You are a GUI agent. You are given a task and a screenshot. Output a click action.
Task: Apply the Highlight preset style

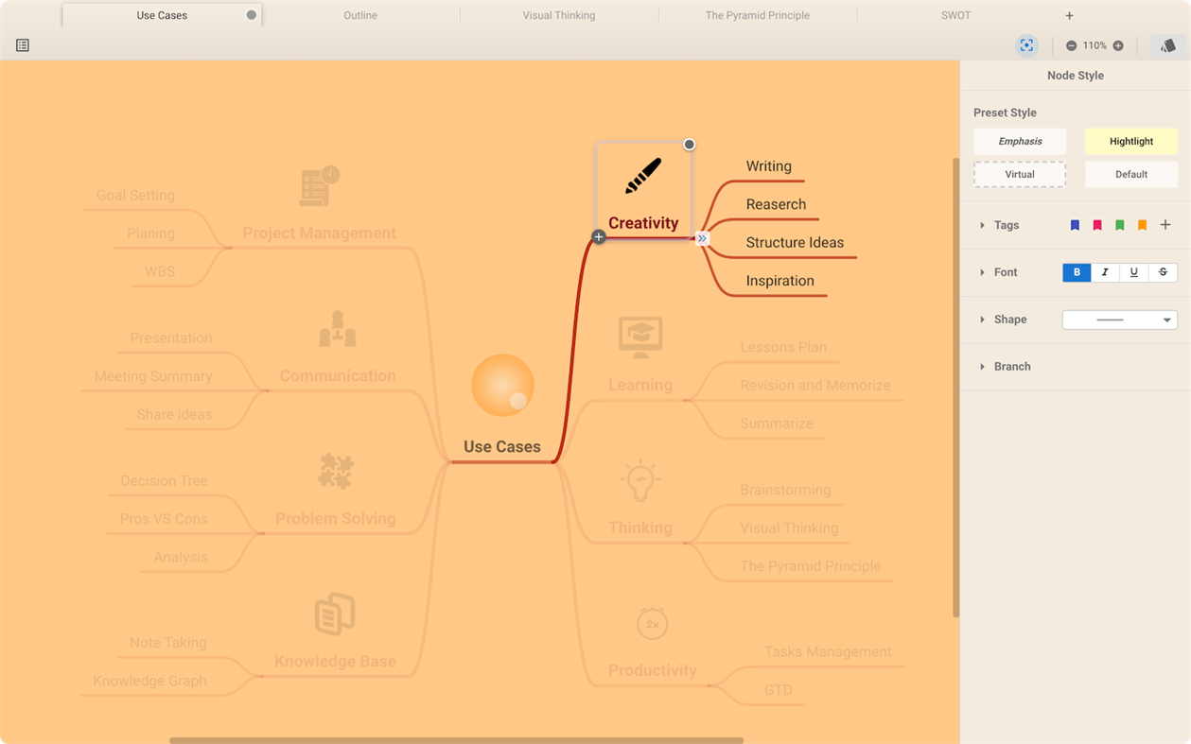(x=1131, y=141)
